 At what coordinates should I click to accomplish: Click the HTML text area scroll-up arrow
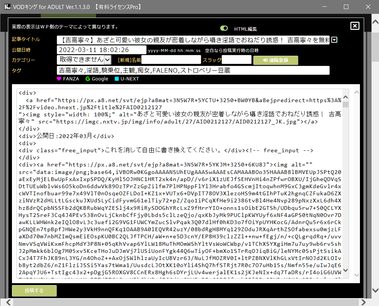pos(345,93)
